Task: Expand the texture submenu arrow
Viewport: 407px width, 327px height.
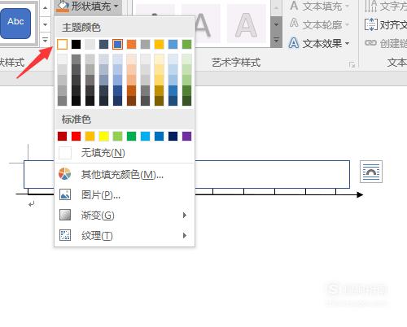Action: (185, 235)
